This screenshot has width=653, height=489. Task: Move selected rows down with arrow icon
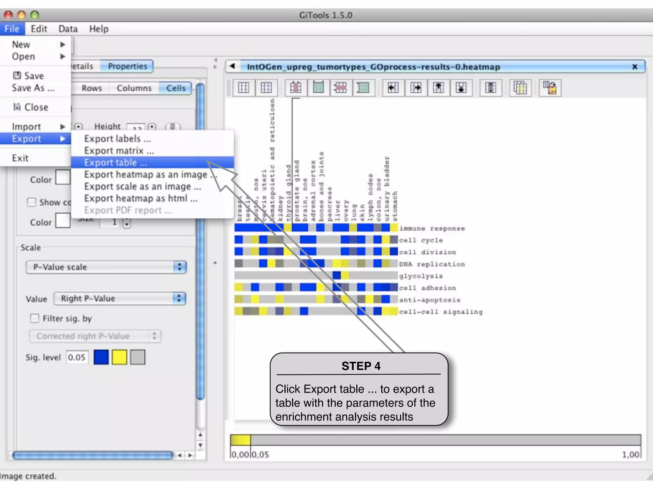[x=461, y=88]
